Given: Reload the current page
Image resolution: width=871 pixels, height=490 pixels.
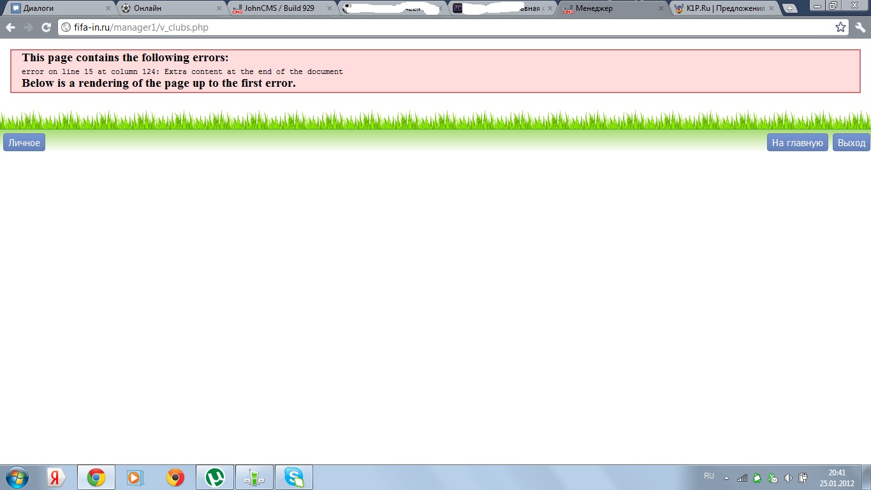Looking at the screenshot, I should pyautogui.click(x=46, y=27).
